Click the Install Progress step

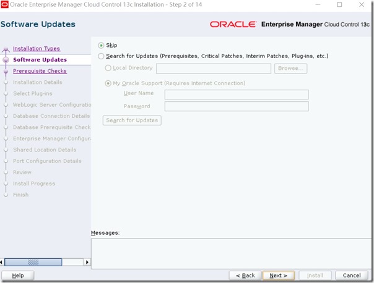(34, 184)
